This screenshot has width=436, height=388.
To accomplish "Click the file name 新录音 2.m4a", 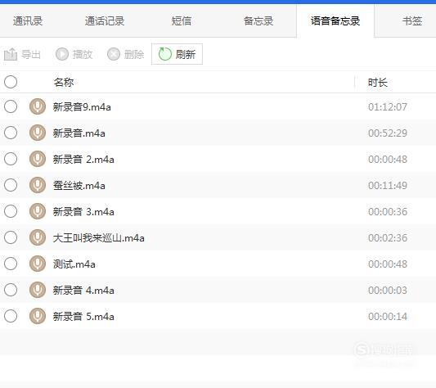I will click(83, 159).
